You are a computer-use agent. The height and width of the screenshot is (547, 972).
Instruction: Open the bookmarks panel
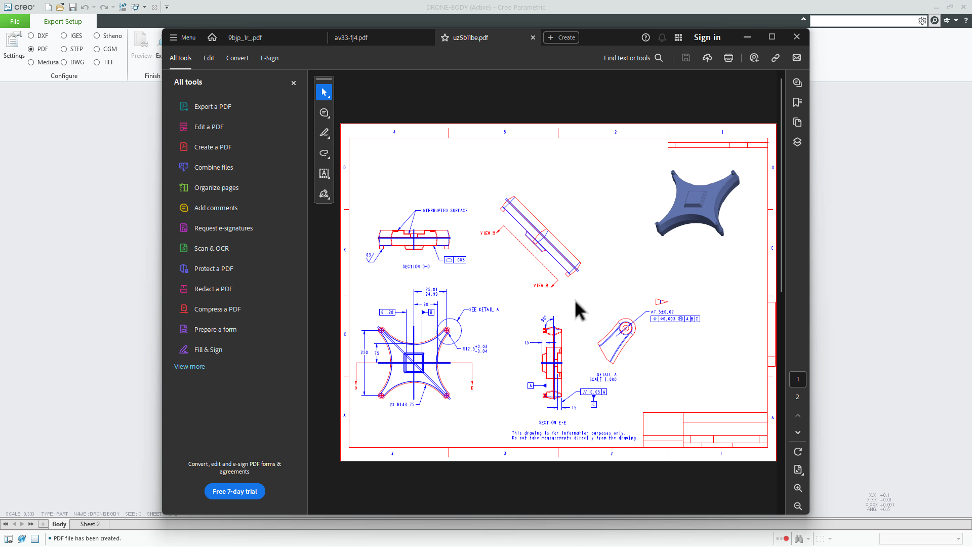click(797, 102)
